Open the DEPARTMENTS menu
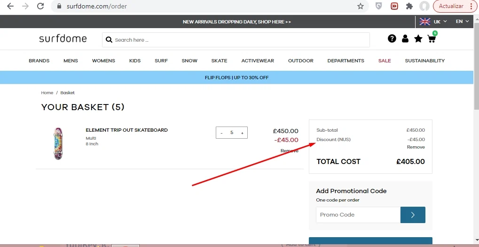This screenshot has height=247, width=479. (x=346, y=60)
